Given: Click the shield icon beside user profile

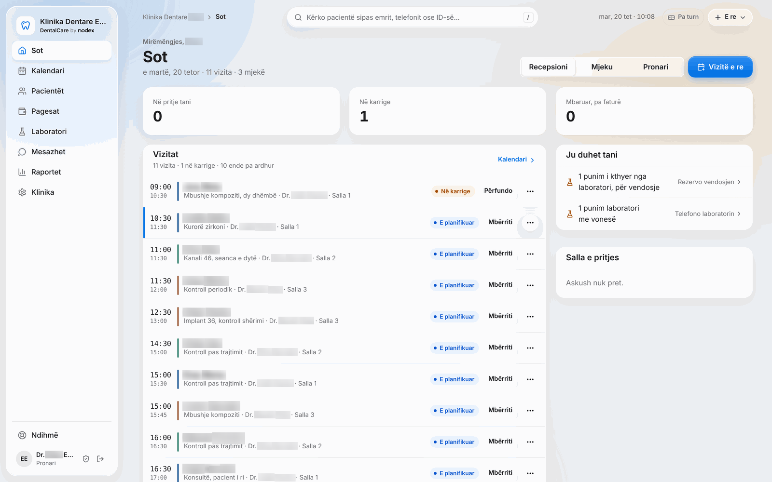Looking at the screenshot, I should tap(86, 459).
